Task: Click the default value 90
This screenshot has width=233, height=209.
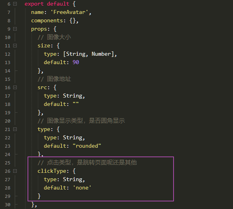Action: coord(76,62)
